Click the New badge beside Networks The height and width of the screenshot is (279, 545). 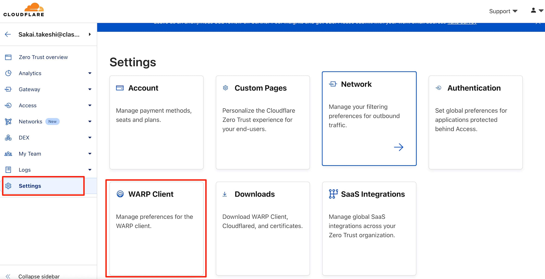point(52,122)
